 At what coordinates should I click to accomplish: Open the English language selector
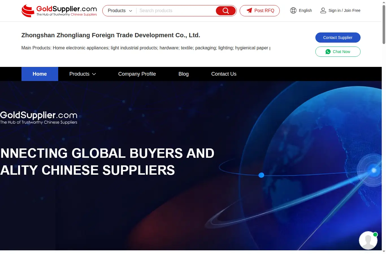point(301,10)
